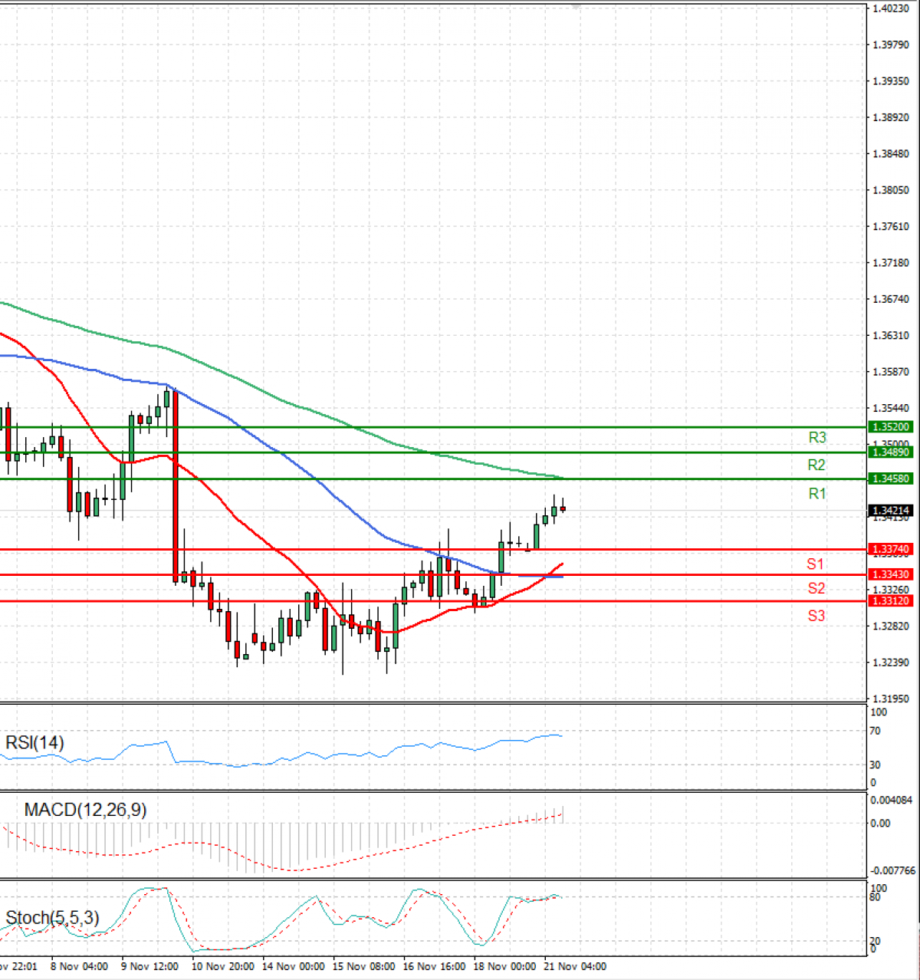
Task: Click the S2 support label
Action: [816, 588]
